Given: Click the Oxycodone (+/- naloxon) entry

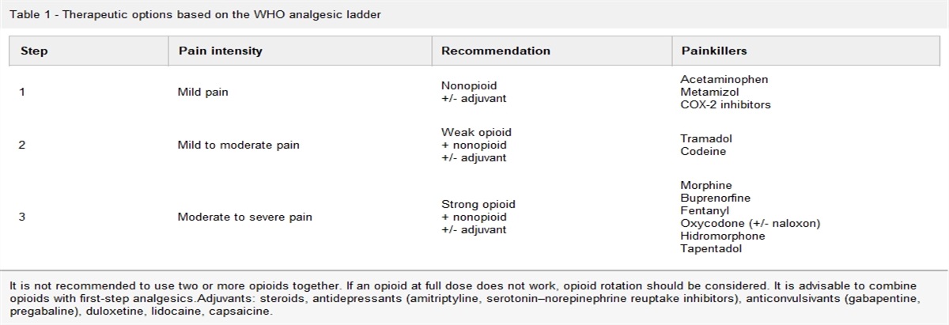Looking at the screenshot, I should [x=750, y=223].
